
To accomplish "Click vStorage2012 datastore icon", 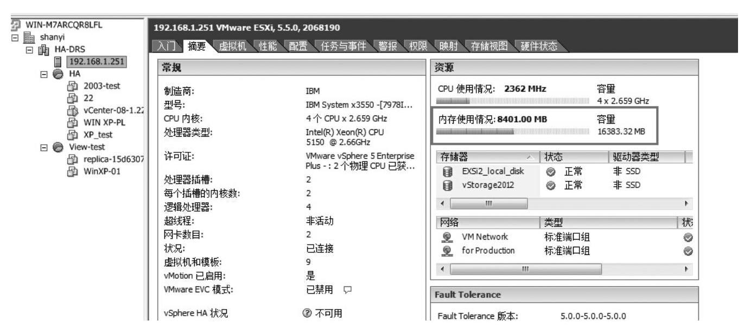I will 448,184.
